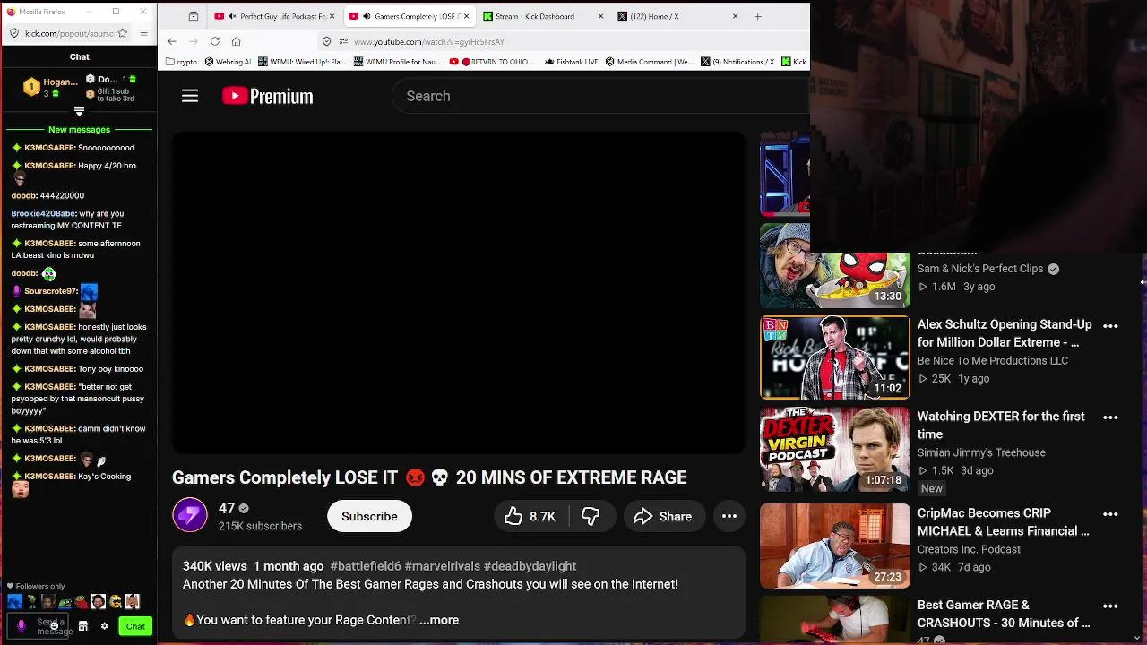Image resolution: width=1147 pixels, height=645 pixels.
Task: Mute audio on Gamers Completely LOSE IT tab
Action: point(367,16)
